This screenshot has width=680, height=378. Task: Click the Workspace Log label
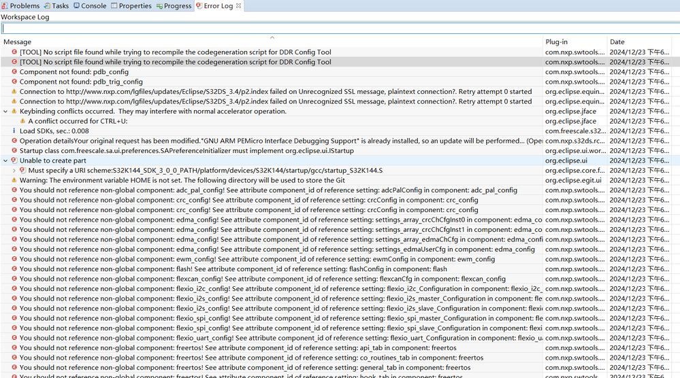coord(25,17)
